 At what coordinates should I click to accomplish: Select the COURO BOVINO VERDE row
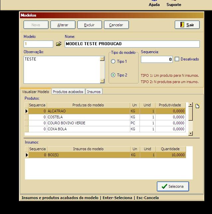point(105,123)
